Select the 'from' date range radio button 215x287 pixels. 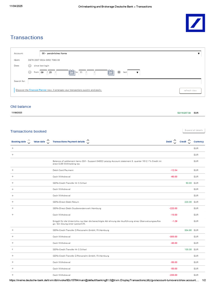click(30, 72)
